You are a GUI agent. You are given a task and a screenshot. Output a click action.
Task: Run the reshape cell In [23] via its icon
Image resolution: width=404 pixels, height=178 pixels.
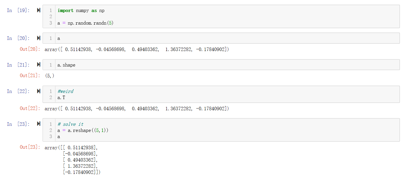tap(38, 124)
